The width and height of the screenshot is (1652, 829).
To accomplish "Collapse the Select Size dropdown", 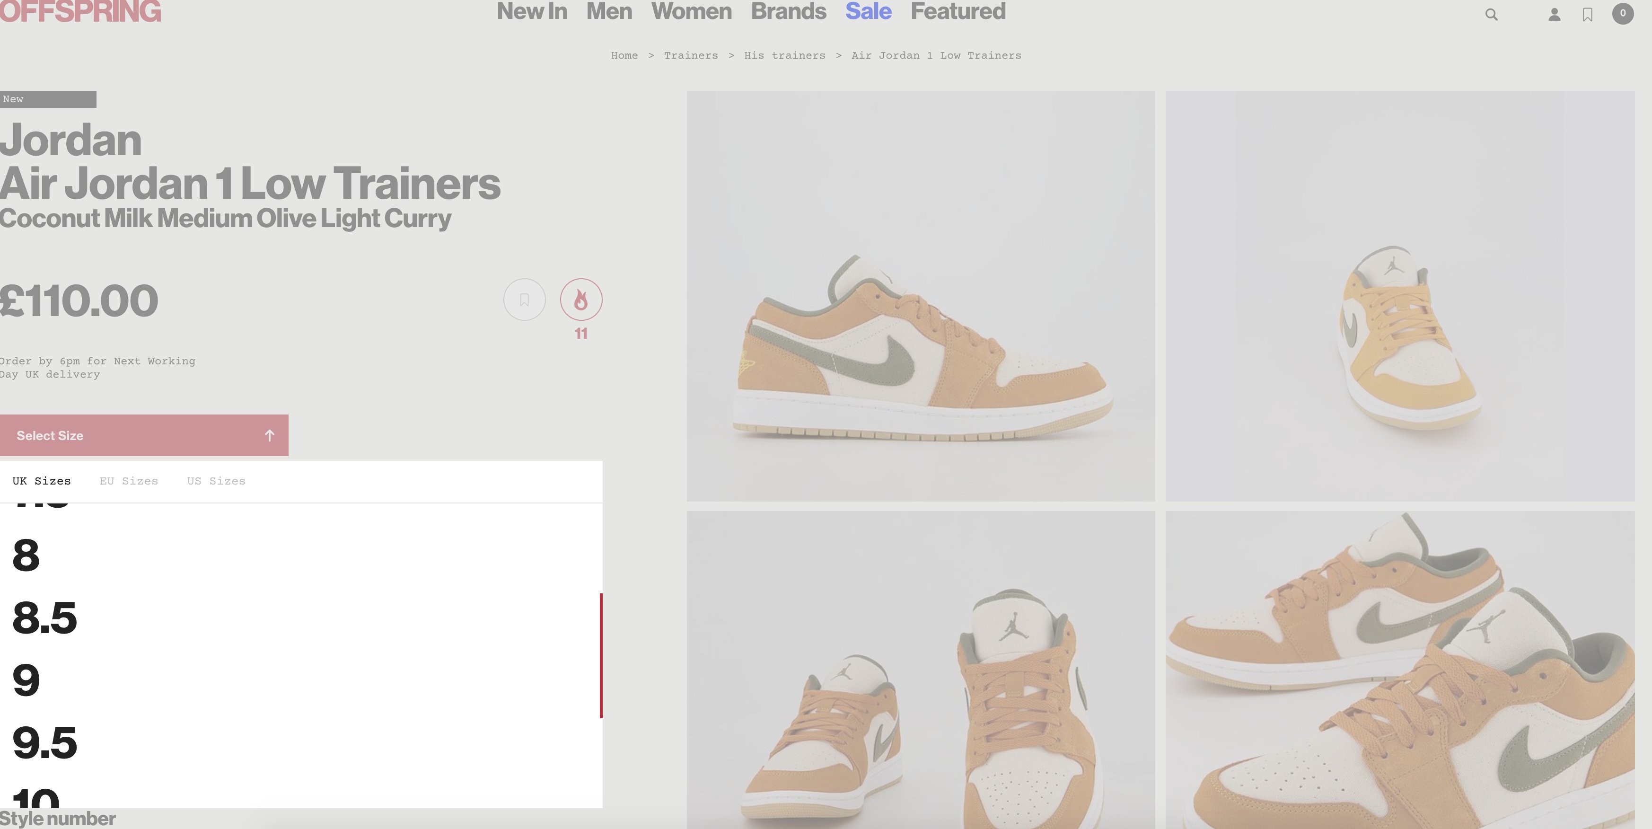I will tap(144, 435).
